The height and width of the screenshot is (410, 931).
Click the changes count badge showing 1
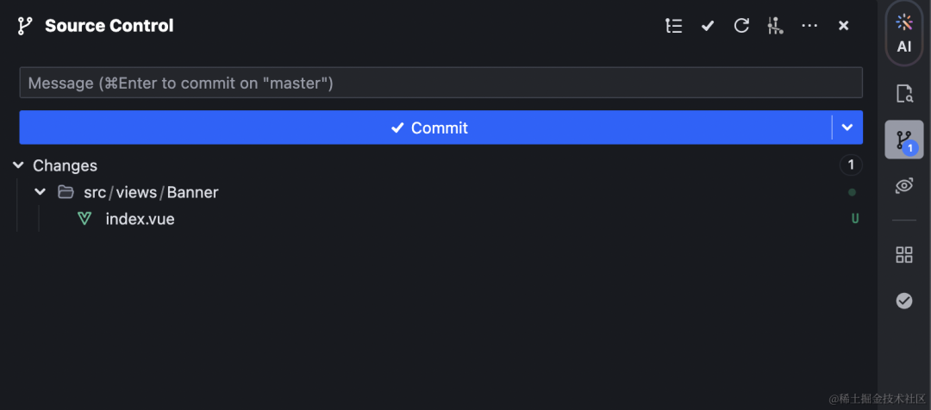click(x=850, y=165)
